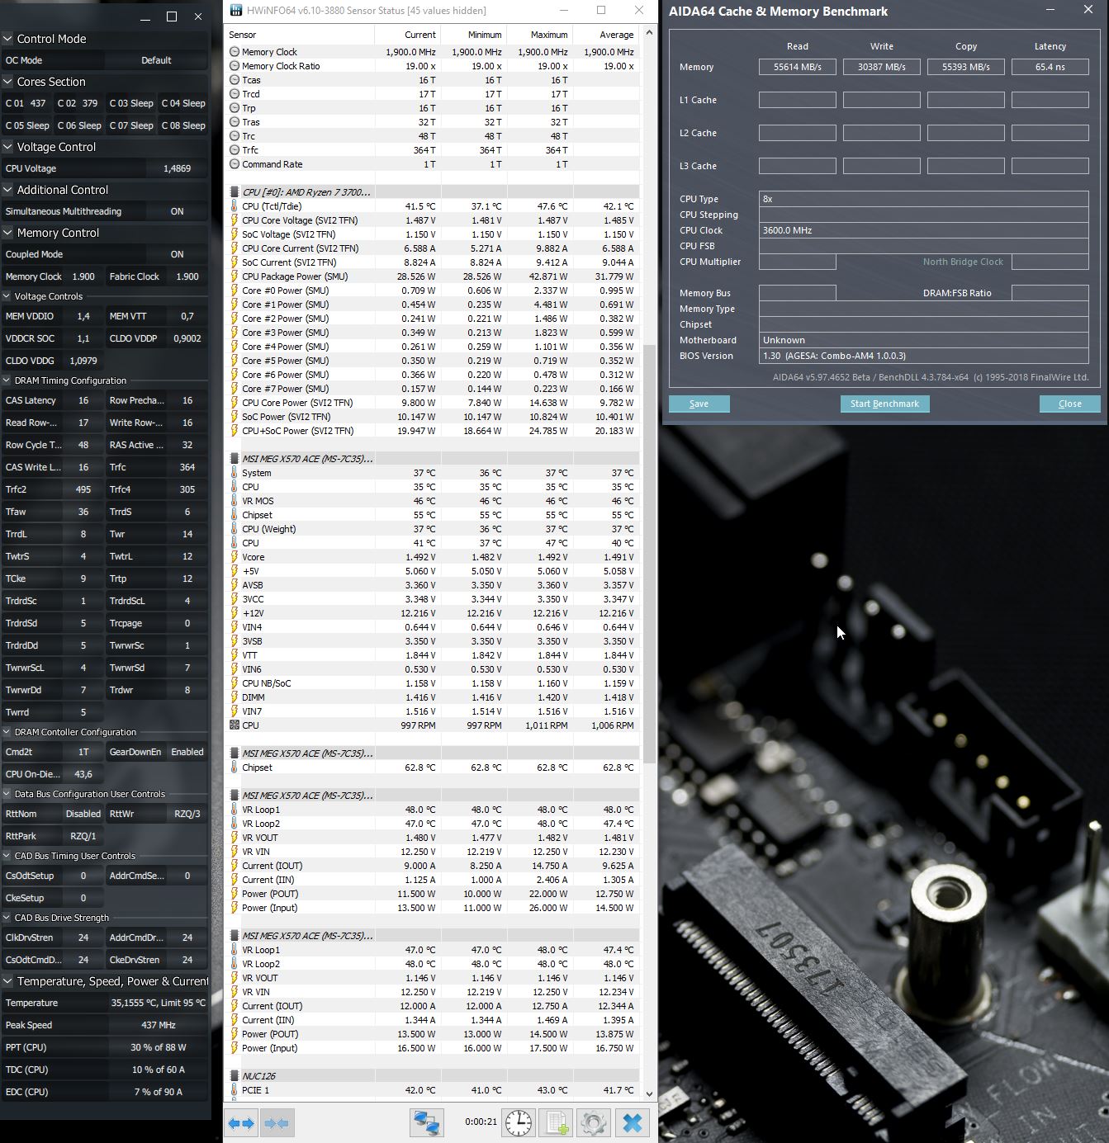Click the icon beside Command Rate row
The width and height of the screenshot is (1109, 1143).
(235, 164)
